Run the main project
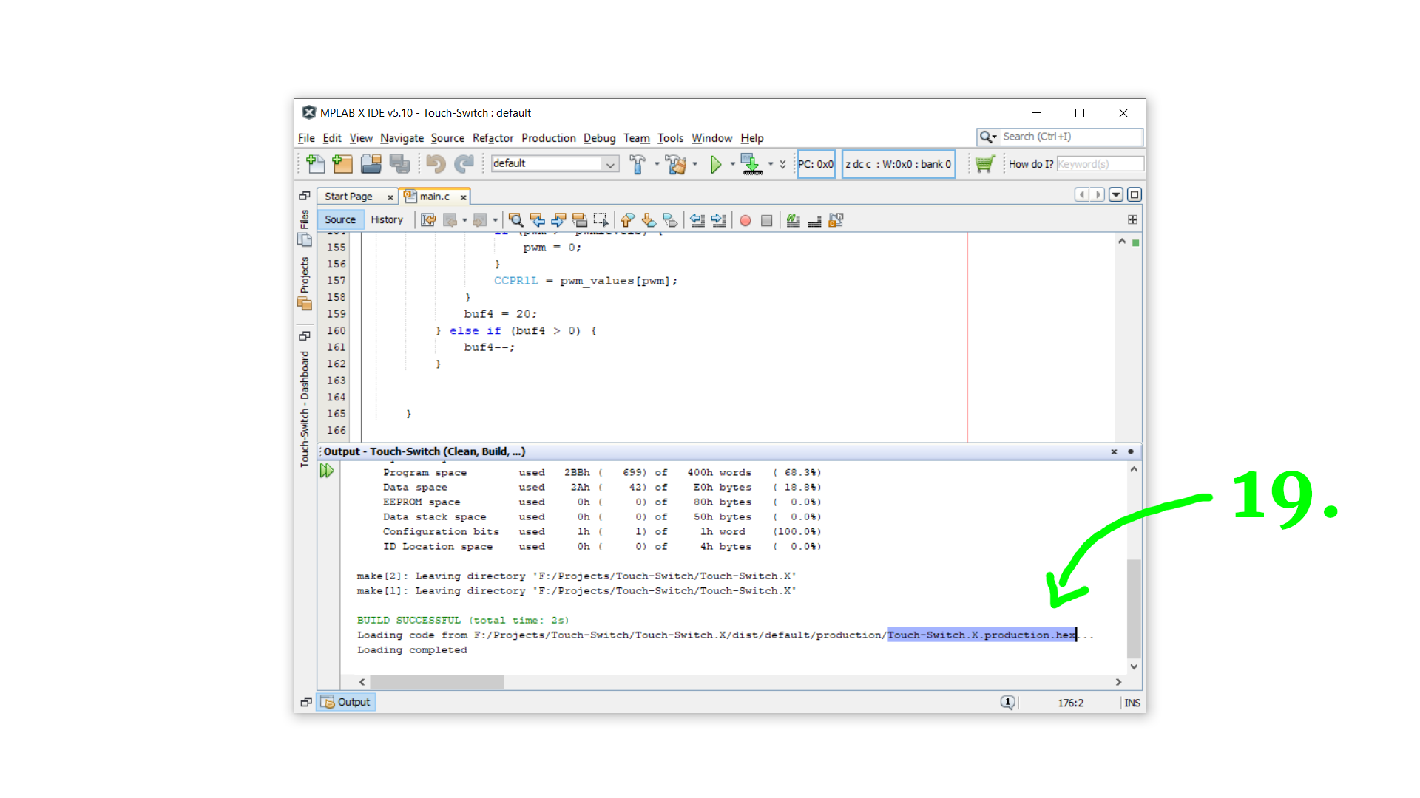 coord(715,164)
